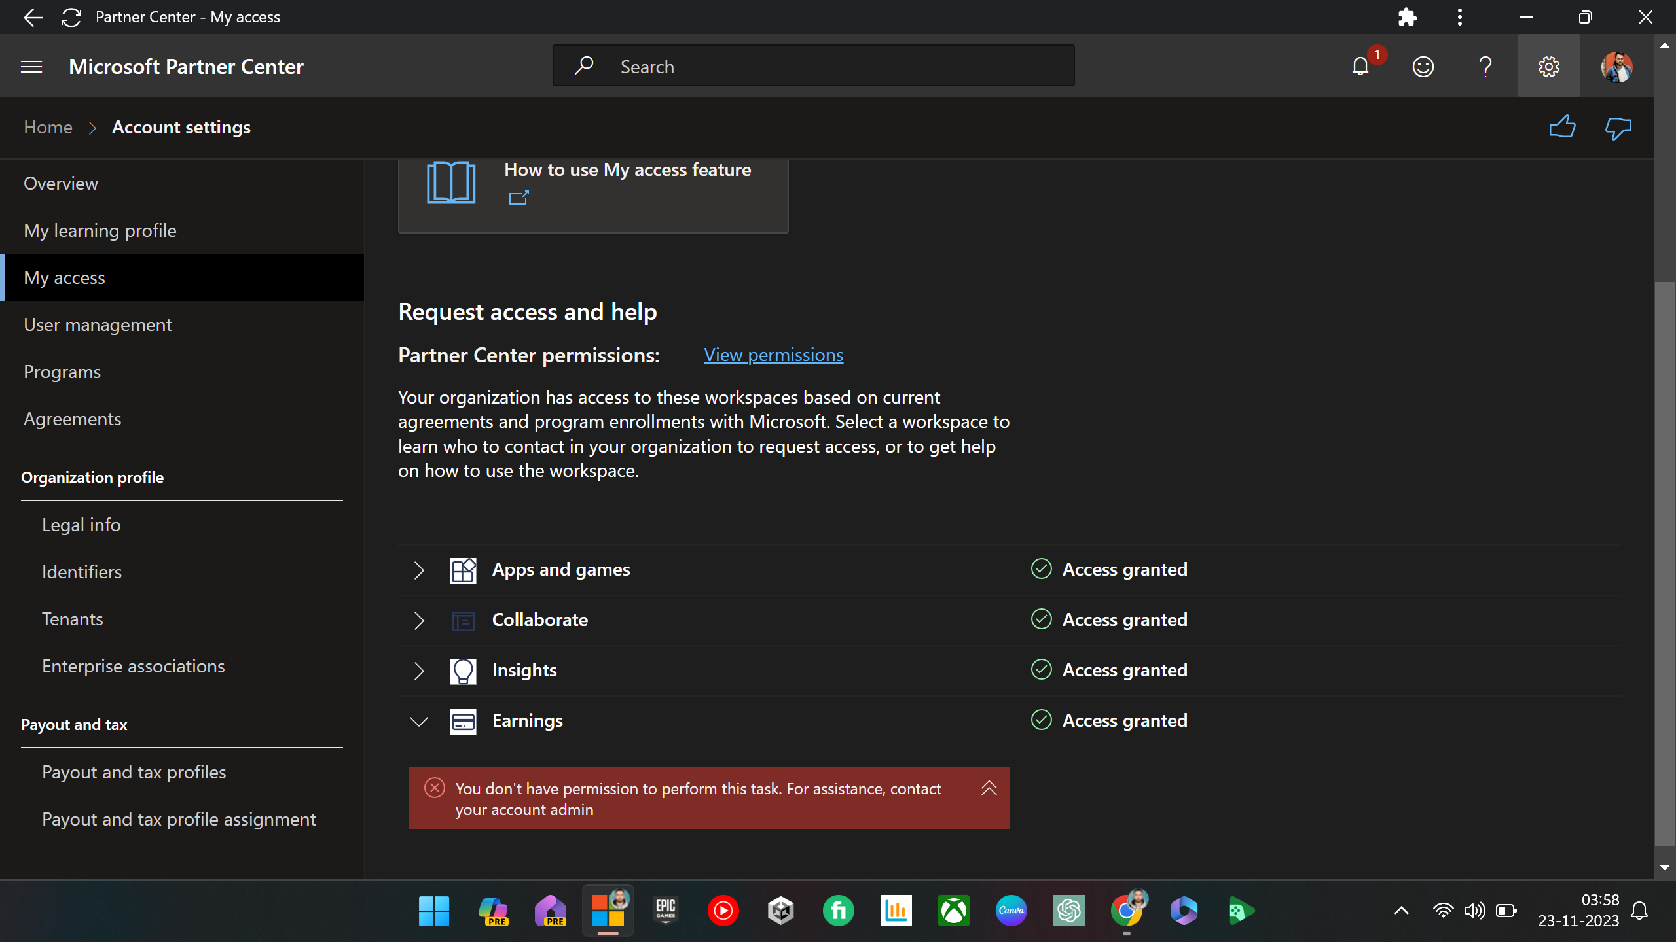Click the Earnings Access granted status
This screenshot has height=942, width=1676.
point(1109,720)
